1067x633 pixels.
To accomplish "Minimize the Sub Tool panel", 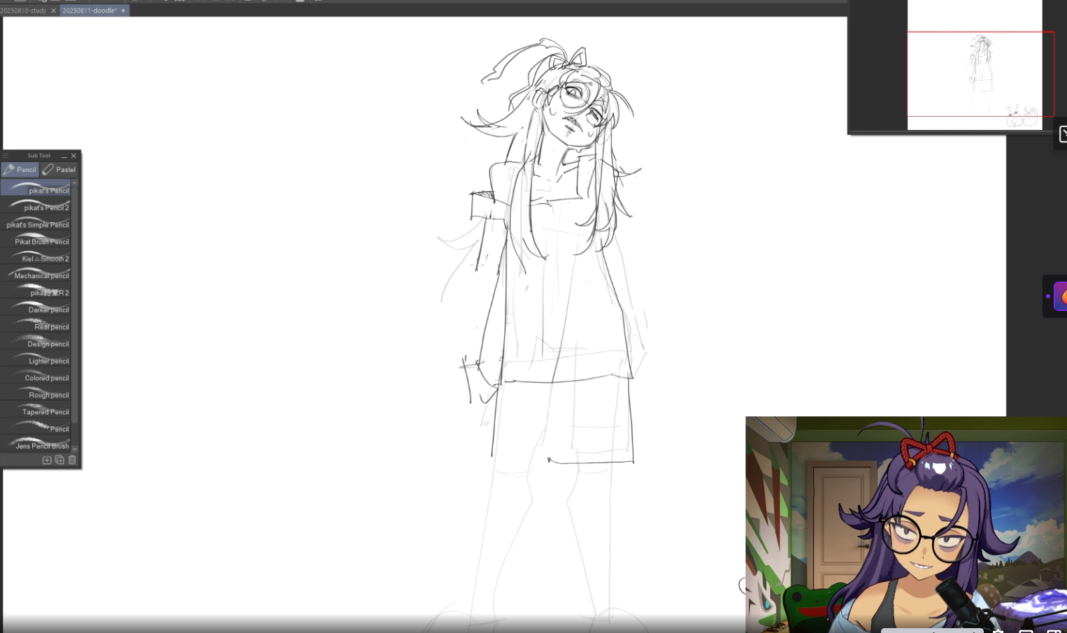I will [x=64, y=156].
